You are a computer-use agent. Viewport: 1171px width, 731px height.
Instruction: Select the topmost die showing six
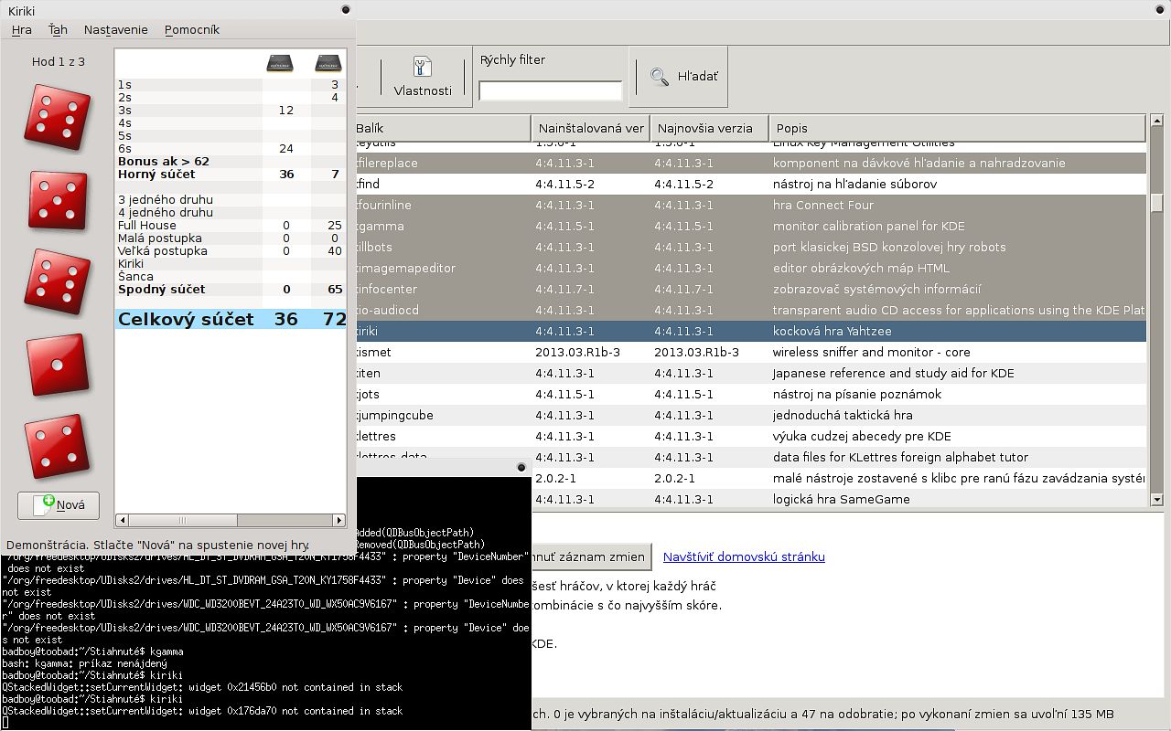58,116
